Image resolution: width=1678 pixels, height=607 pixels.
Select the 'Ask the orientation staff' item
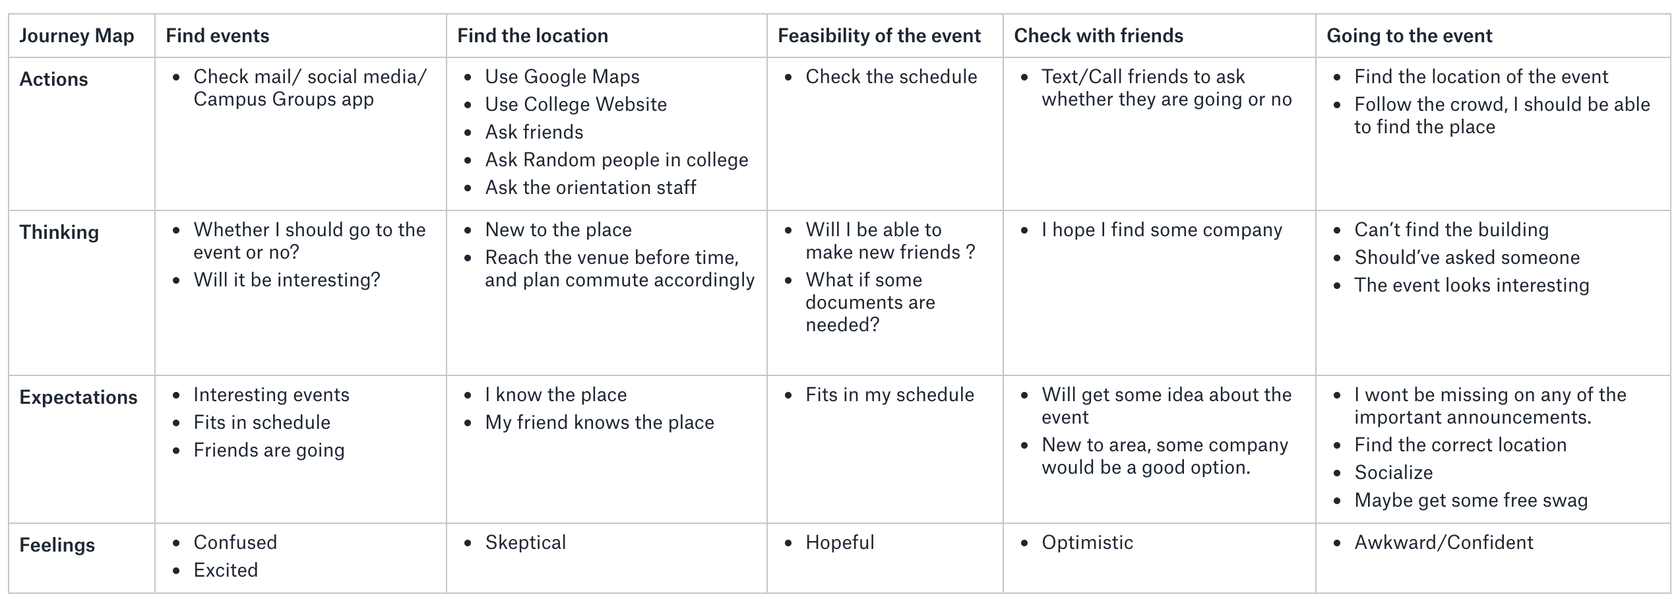(591, 187)
